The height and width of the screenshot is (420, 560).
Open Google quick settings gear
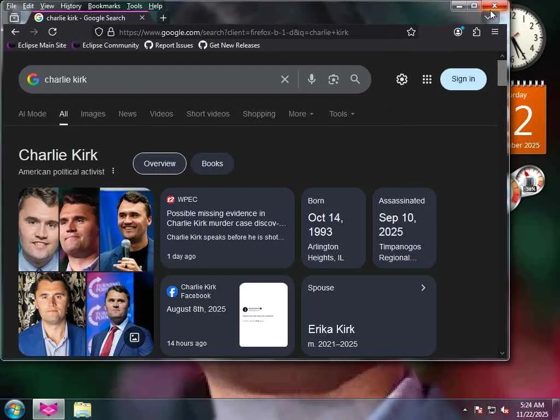[x=402, y=79]
